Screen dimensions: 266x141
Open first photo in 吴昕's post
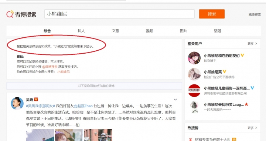[40, 135]
